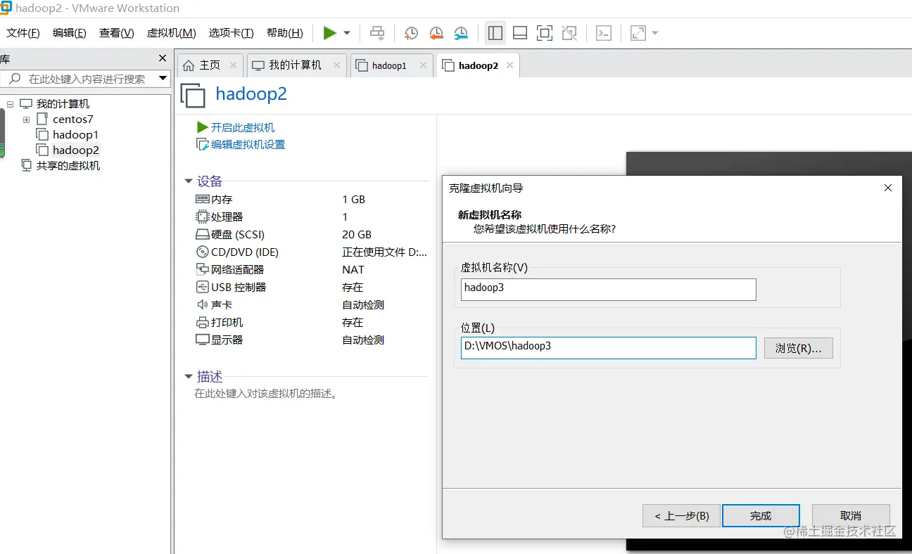Click the 内存 memory device icon
912x554 pixels.
pyautogui.click(x=203, y=200)
